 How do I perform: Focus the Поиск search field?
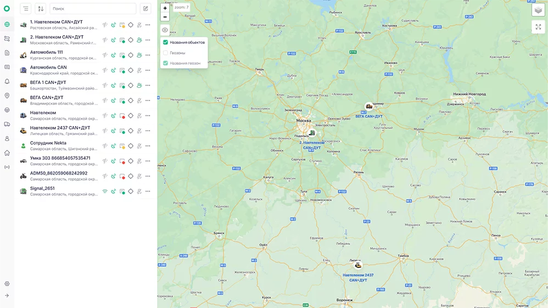93,9
